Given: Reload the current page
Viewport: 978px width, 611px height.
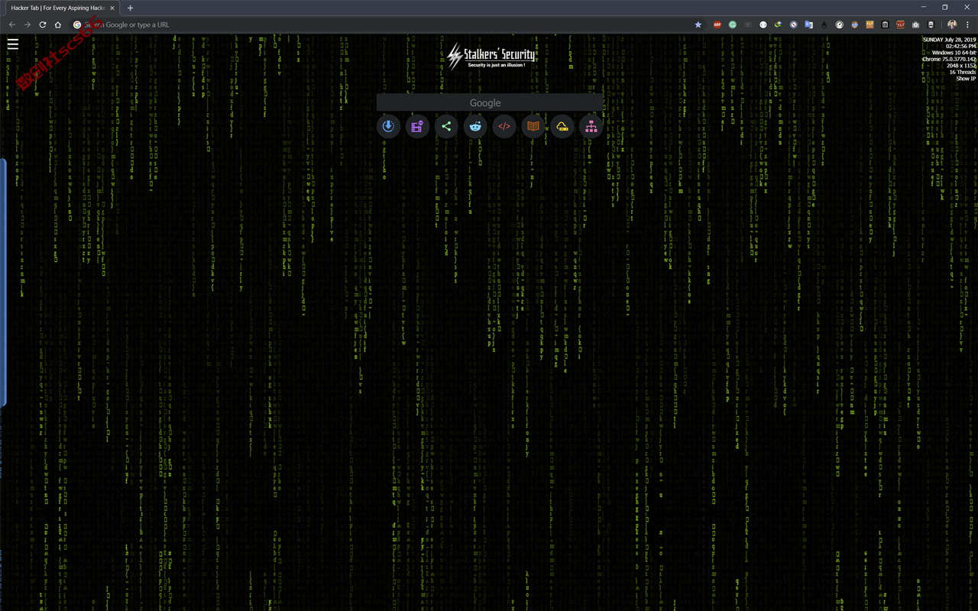Looking at the screenshot, I should (x=43, y=24).
